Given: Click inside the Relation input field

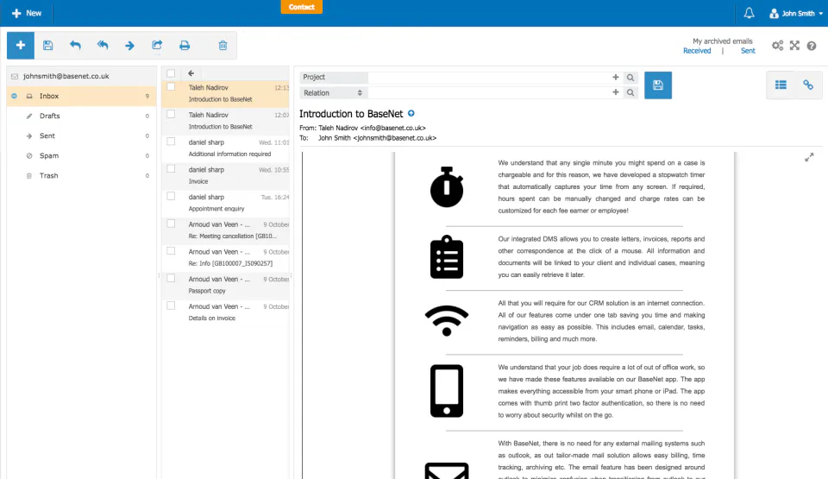Looking at the screenshot, I should coord(488,92).
